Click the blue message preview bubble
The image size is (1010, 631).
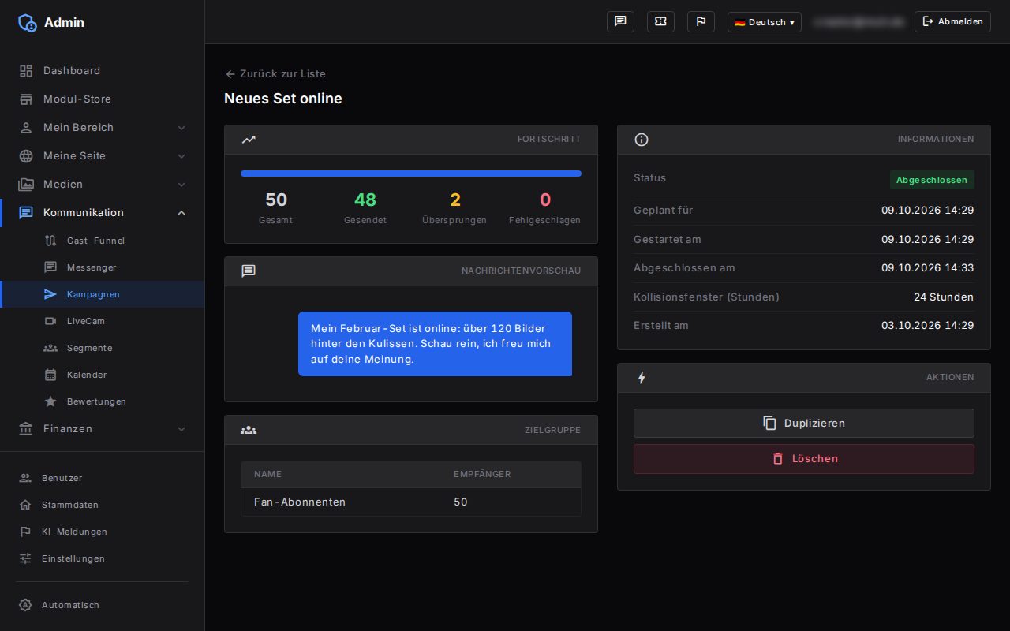(x=435, y=344)
